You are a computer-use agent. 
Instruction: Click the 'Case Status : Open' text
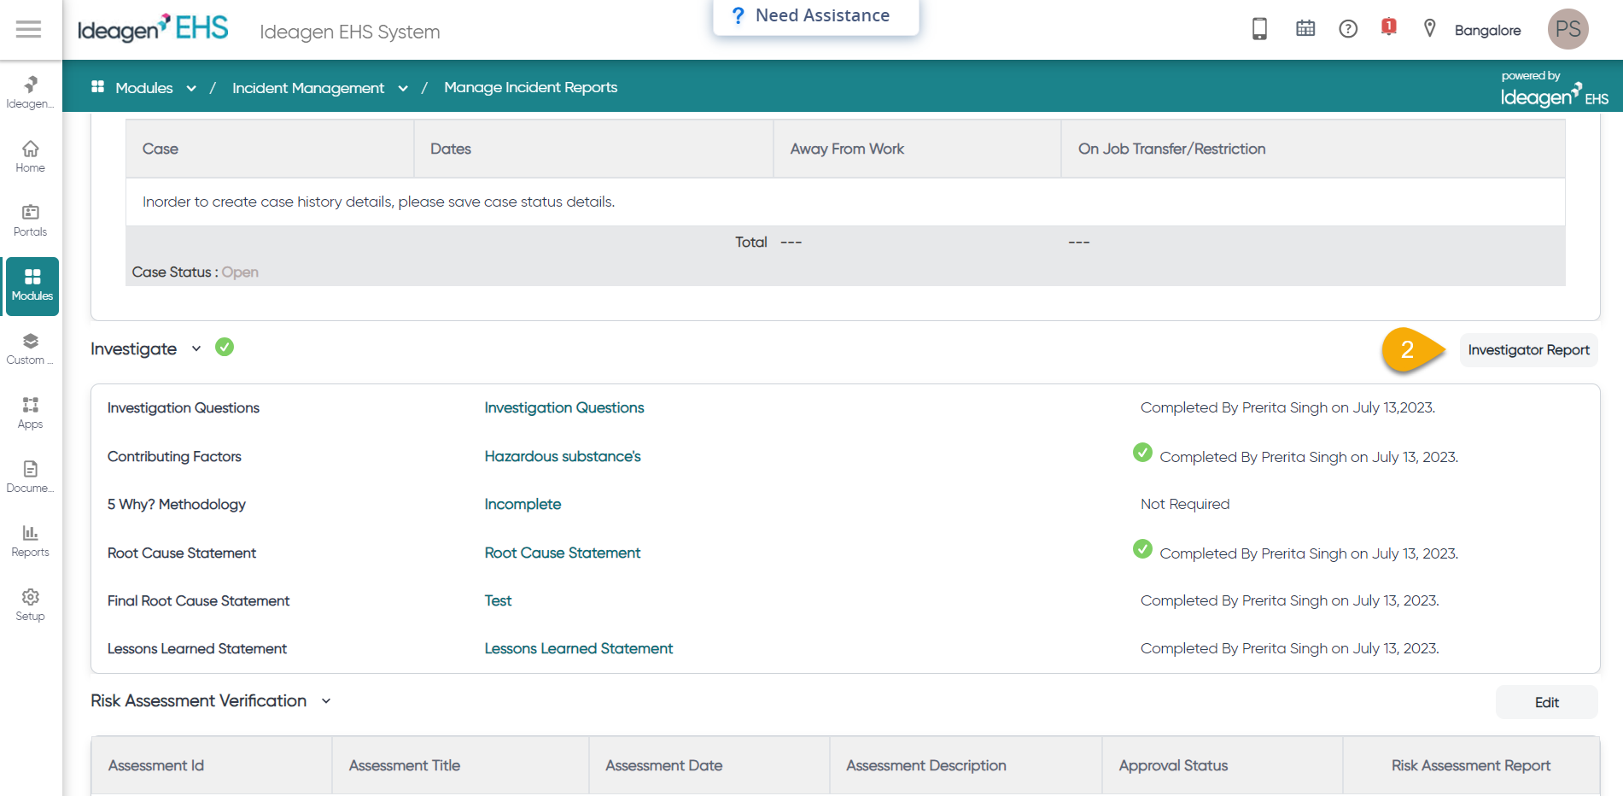tap(196, 272)
